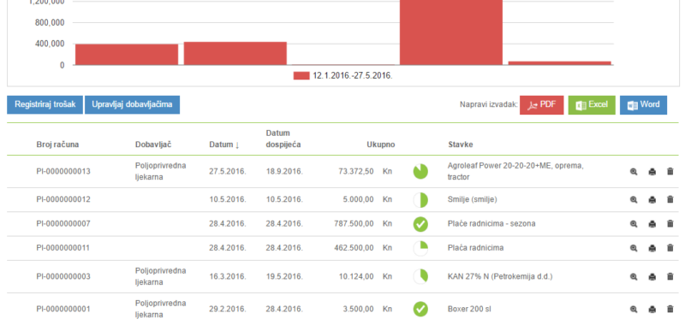The width and height of the screenshot is (685, 325).
Task: Toggle chart legend 12.1.2016.-27.5.2016. series
Action: tap(343, 76)
